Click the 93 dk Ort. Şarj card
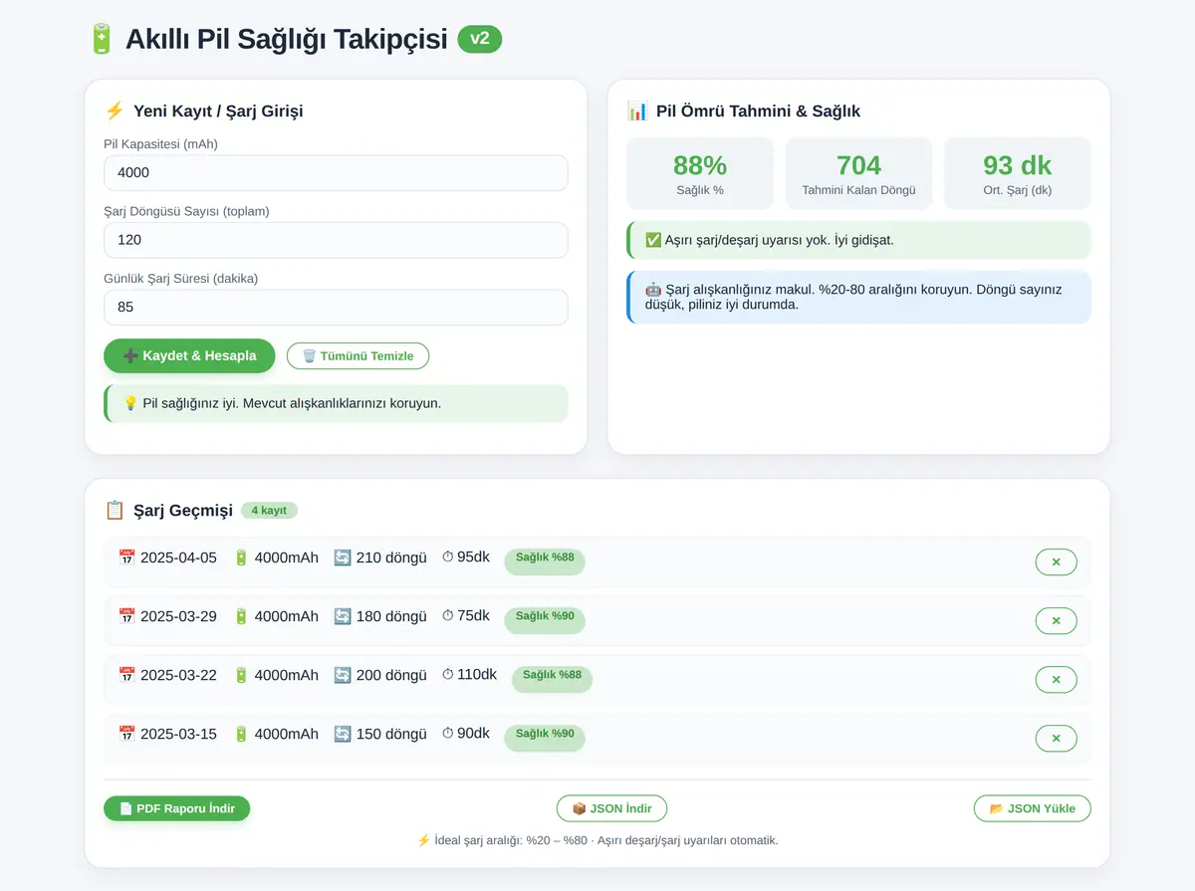 [1018, 173]
